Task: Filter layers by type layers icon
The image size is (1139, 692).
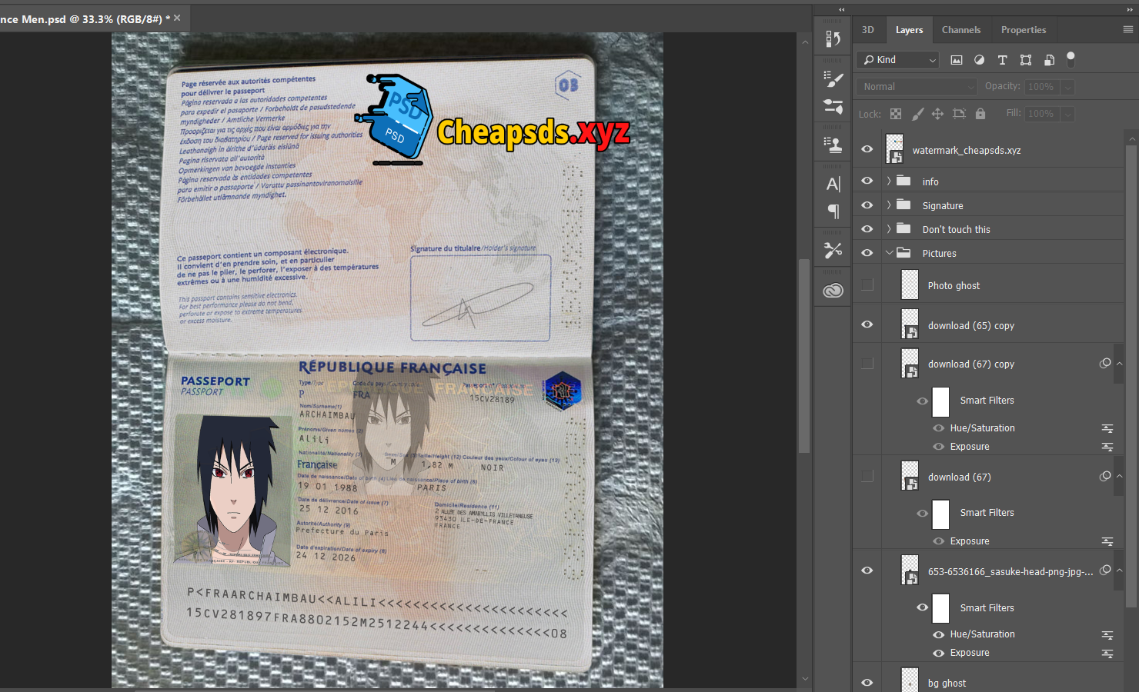Action: [1002, 60]
